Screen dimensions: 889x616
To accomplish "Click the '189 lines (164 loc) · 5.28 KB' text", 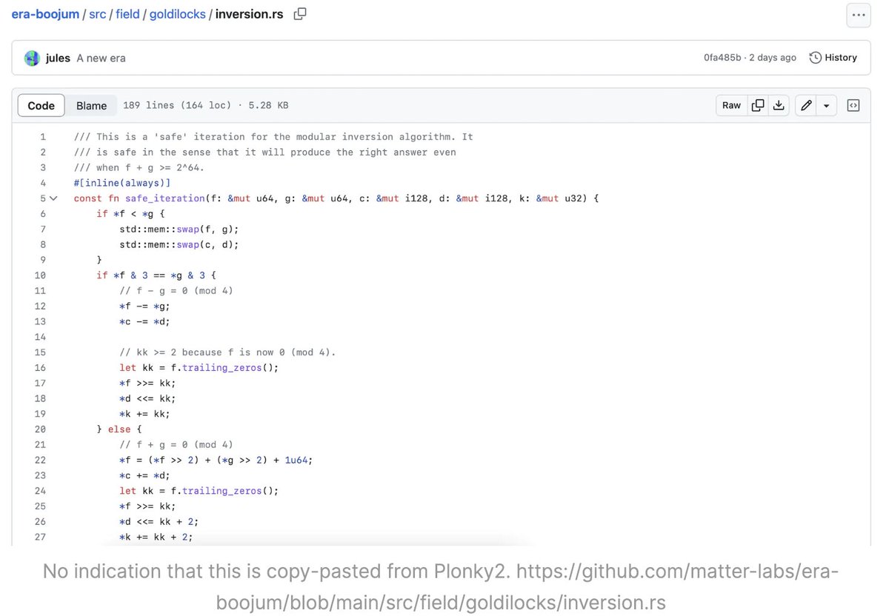I will tap(206, 105).
